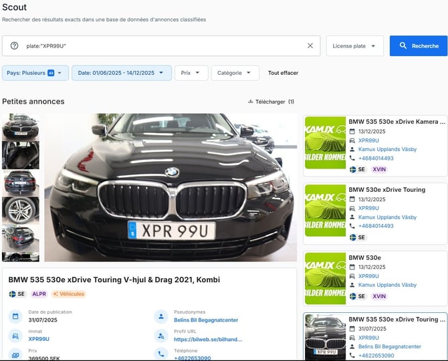Click inside the plate search input field

(x=163, y=45)
